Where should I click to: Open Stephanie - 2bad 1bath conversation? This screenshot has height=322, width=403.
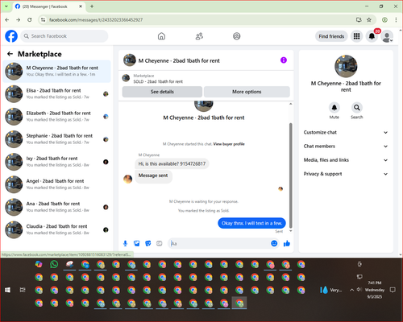tap(56, 139)
